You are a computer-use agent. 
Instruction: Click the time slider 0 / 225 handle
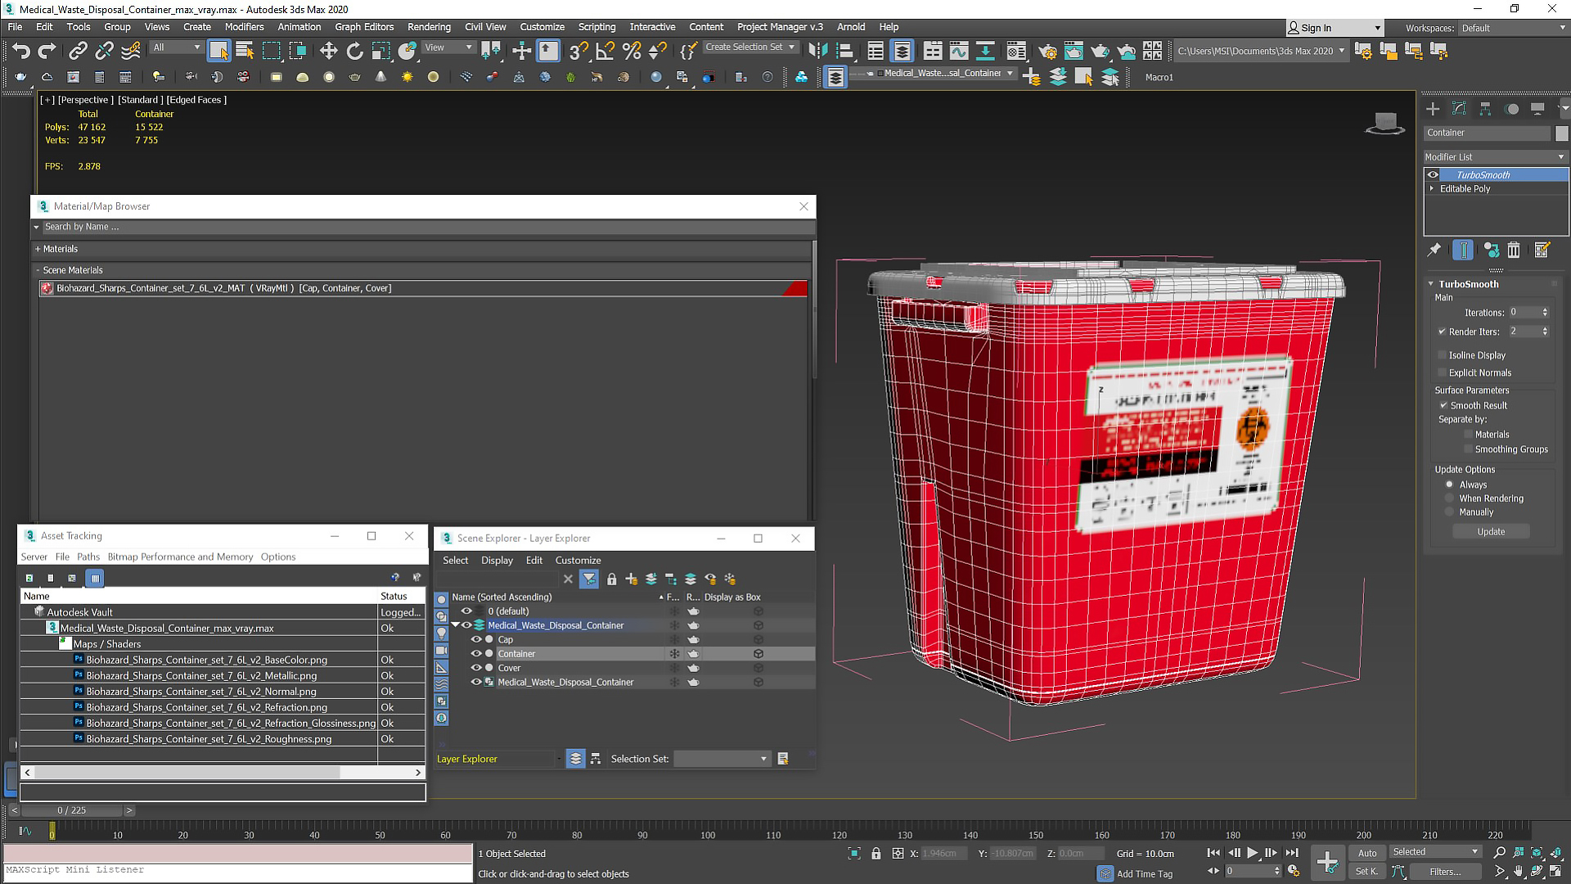coord(72,810)
